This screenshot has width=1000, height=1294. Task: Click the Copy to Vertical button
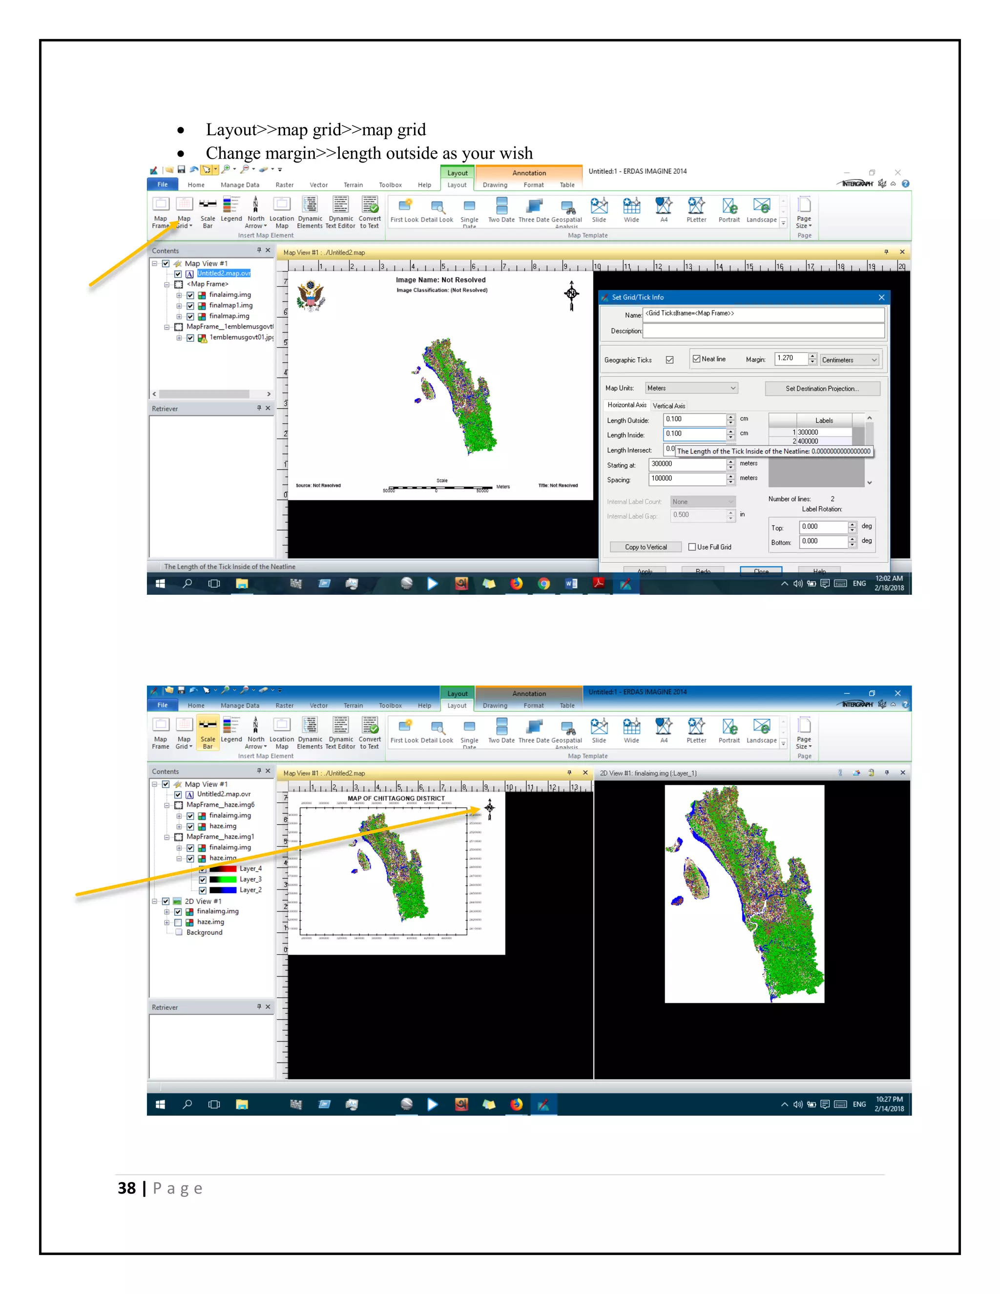(646, 547)
